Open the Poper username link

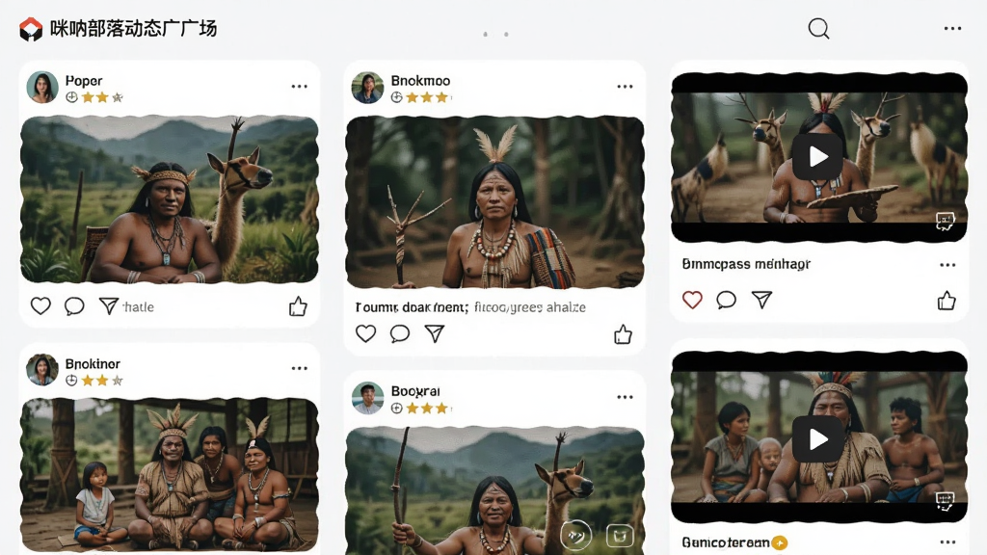84,81
